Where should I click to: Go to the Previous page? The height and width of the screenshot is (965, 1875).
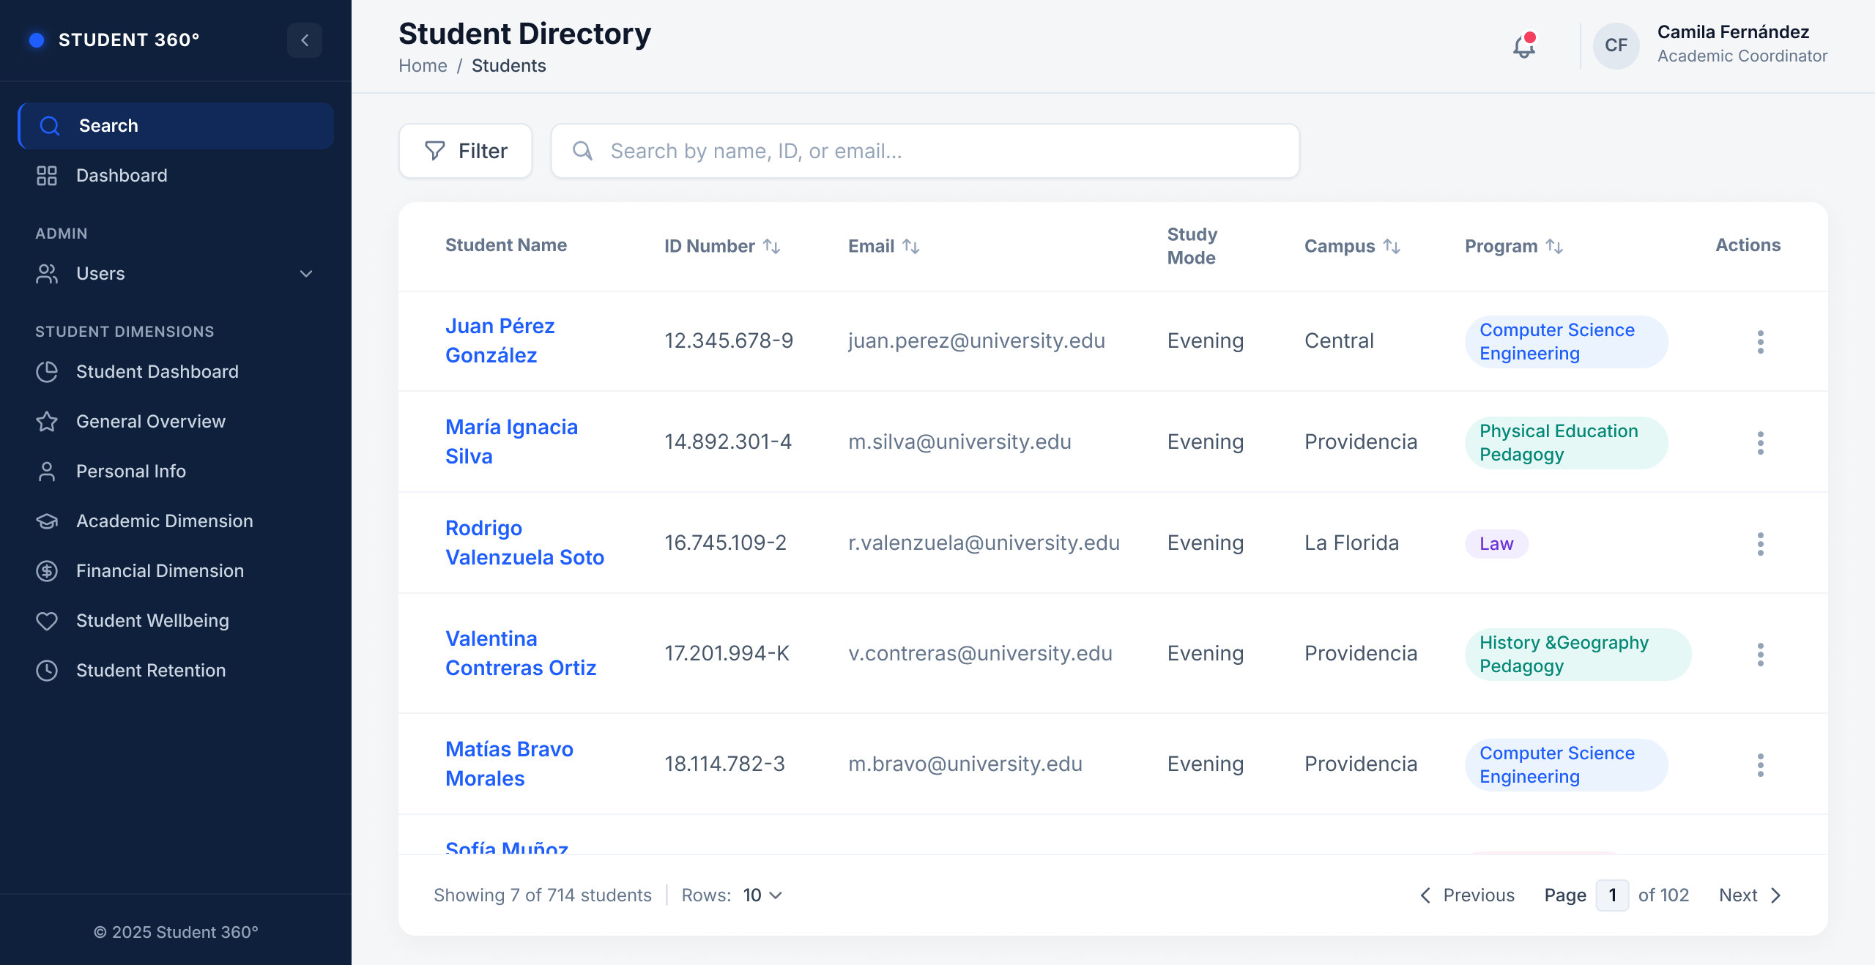click(x=1467, y=895)
